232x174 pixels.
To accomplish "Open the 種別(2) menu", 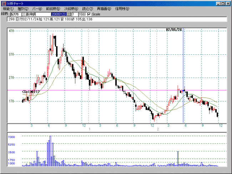I will [23, 9].
